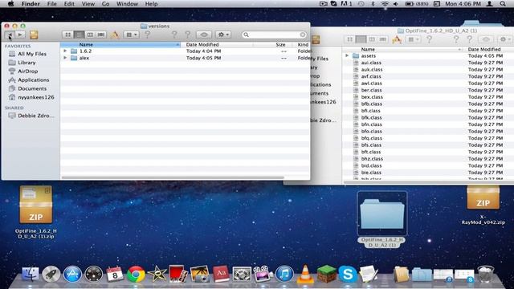Switch versions window to Cover Flow view
The width and height of the screenshot is (514, 289).
coord(101,35)
